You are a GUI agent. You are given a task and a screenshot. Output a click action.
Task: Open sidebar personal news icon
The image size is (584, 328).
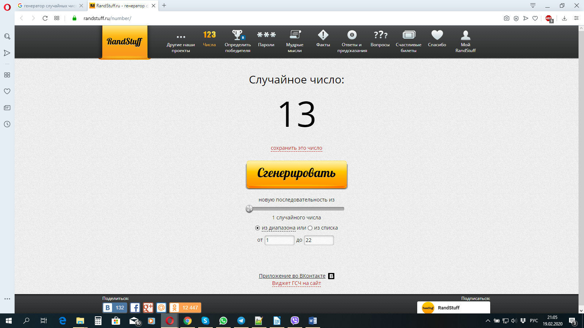coord(7,108)
